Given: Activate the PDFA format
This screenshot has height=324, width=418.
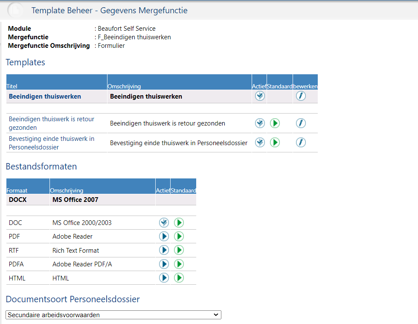Looking at the screenshot, I should [164, 264].
